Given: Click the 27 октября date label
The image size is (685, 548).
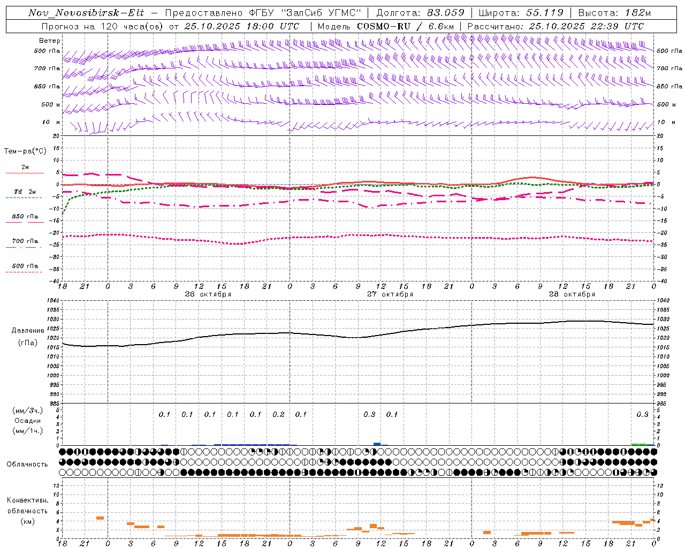Looking at the screenshot, I should [x=390, y=294].
